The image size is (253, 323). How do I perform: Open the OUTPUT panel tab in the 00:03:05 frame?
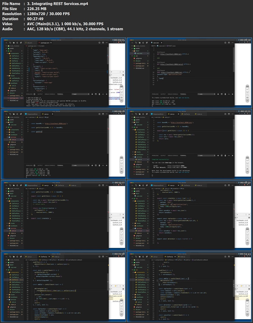point(40,94)
